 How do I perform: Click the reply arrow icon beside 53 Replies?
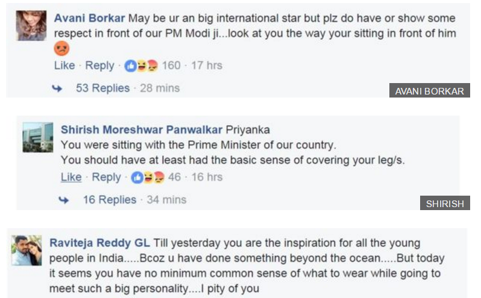[x=57, y=88]
